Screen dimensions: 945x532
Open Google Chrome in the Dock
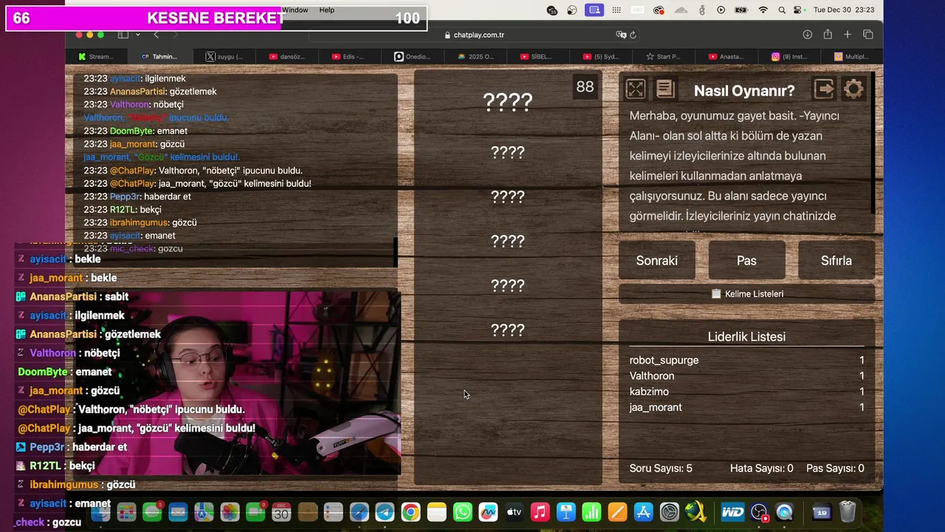(x=410, y=512)
